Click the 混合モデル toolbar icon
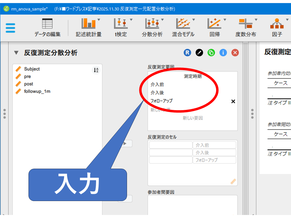The width and height of the screenshot is (291, 218). 183,28
